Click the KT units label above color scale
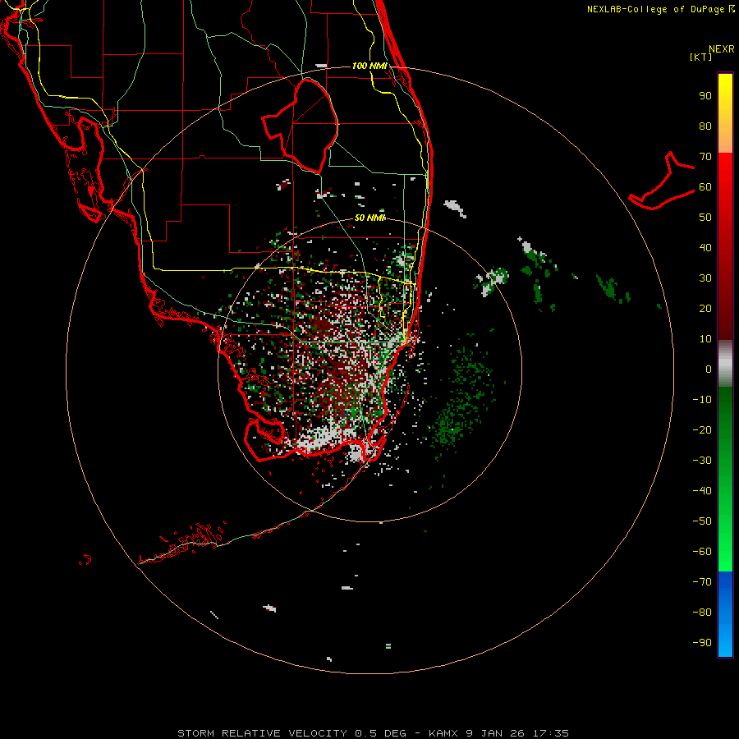This screenshot has height=739, width=739. click(x=700, y=57)
